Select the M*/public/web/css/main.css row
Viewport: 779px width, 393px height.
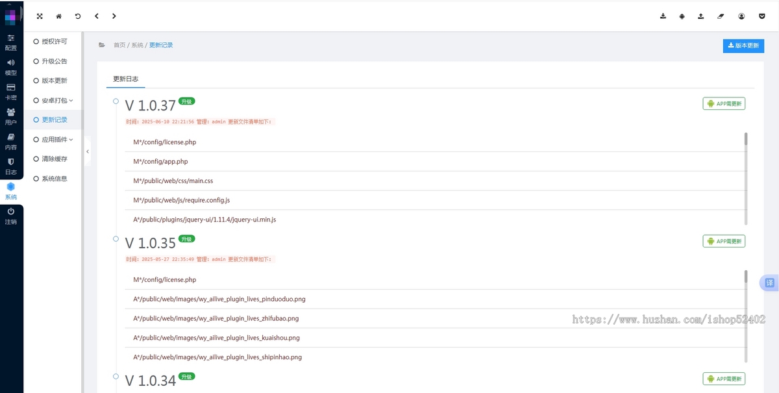434,181
